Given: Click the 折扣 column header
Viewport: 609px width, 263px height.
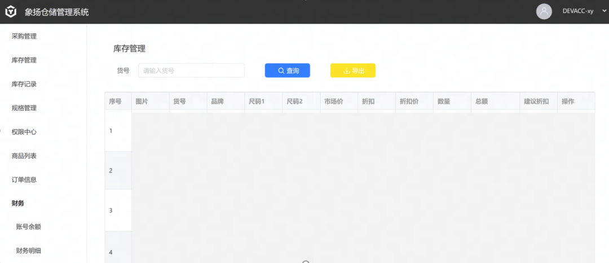Looking at the screenshot, I should click(x=376, y=102).
